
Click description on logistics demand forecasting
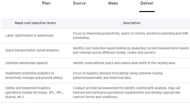click(x=117, y=75)
